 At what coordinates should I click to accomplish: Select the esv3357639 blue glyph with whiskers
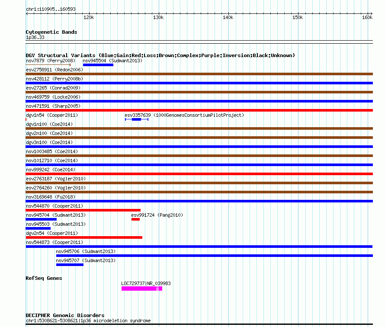click(x=137, y=119)
